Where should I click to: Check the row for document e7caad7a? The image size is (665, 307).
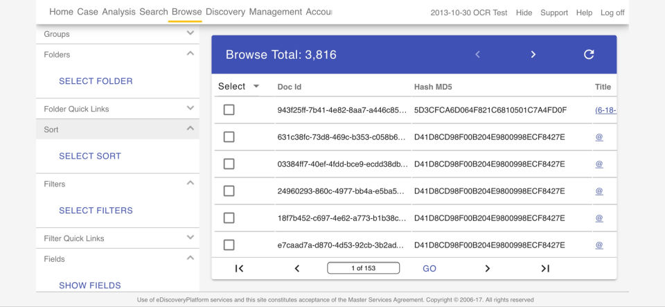(229, 245)
